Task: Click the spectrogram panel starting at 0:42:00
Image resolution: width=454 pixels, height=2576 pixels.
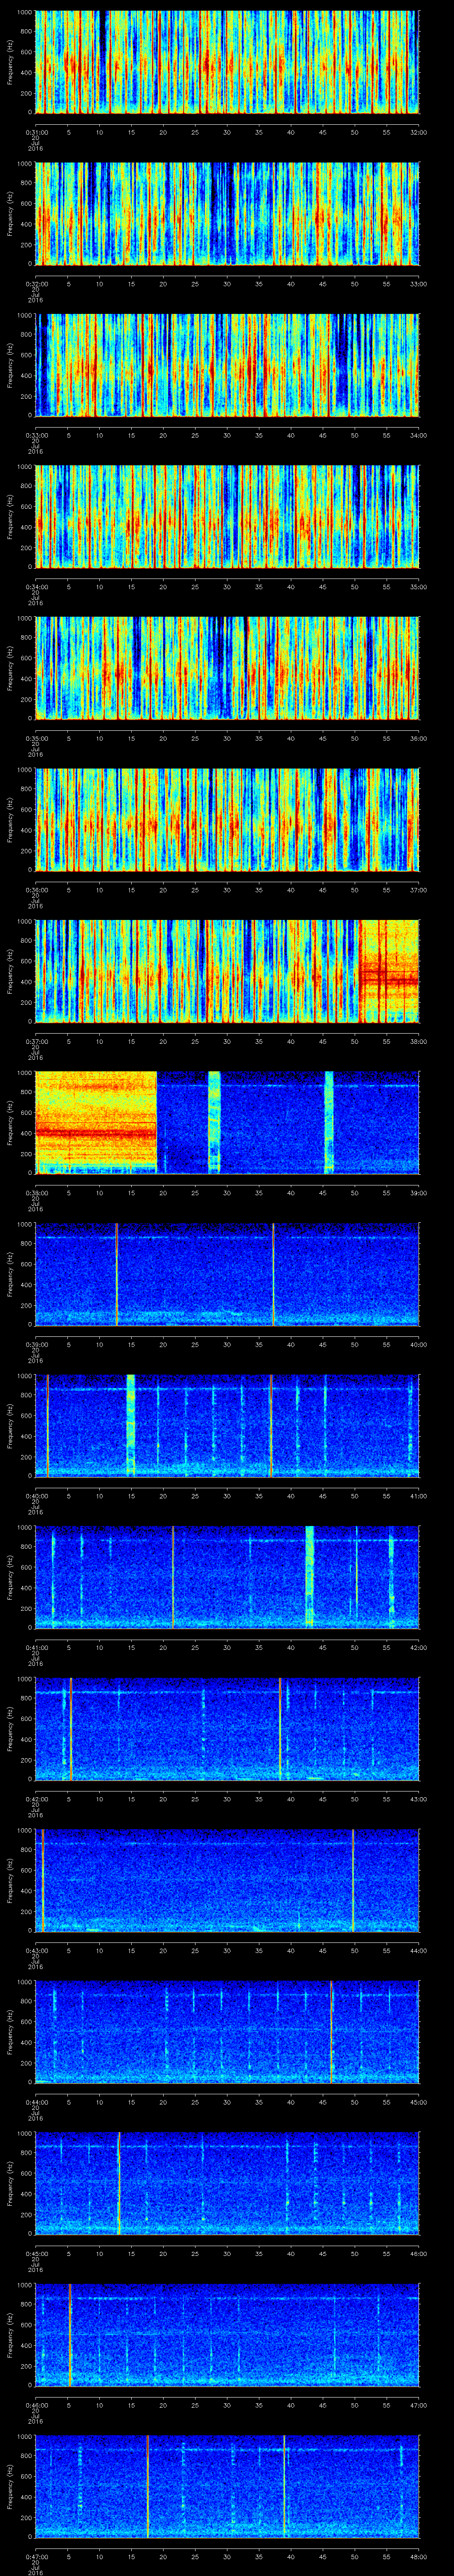Action: click(227, 1729)
